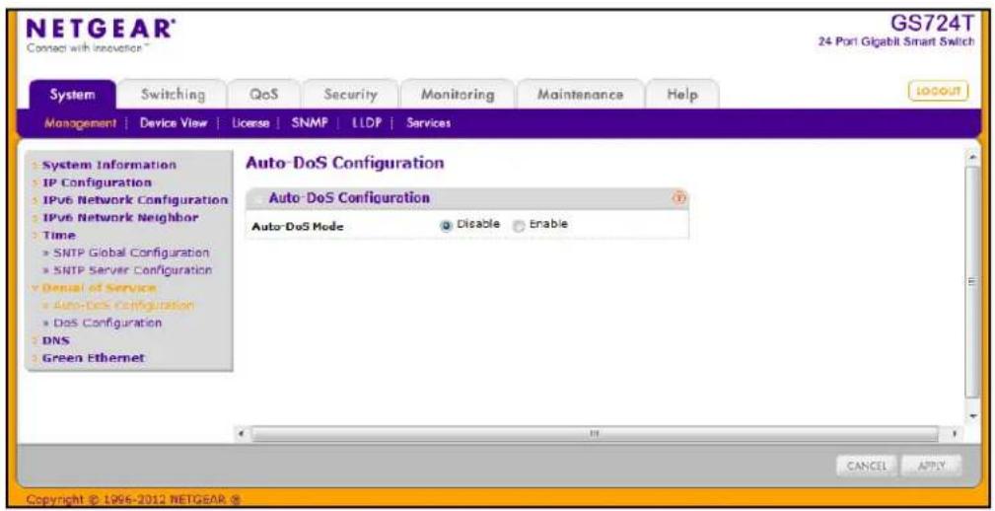Select the Disable radio for Auto-DoS Mode
The width and height of the screenshot is (995, 511).
[447, 225]
